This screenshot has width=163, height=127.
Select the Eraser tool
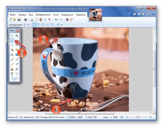point(17,59)
